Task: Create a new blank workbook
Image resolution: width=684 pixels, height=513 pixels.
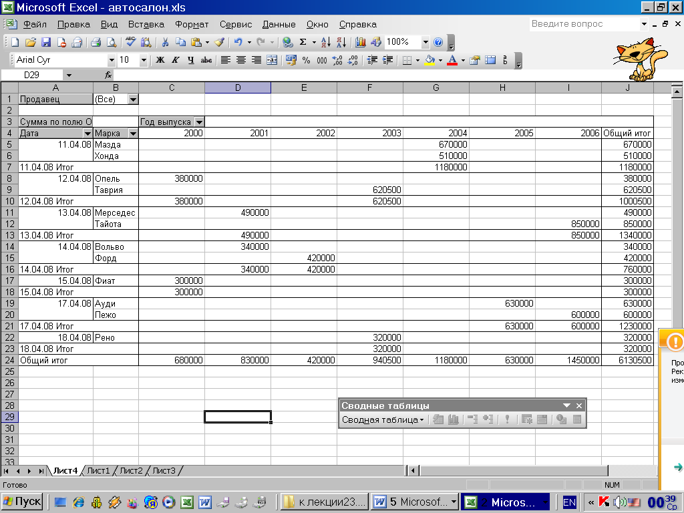Action: click(x=15, y=42)
